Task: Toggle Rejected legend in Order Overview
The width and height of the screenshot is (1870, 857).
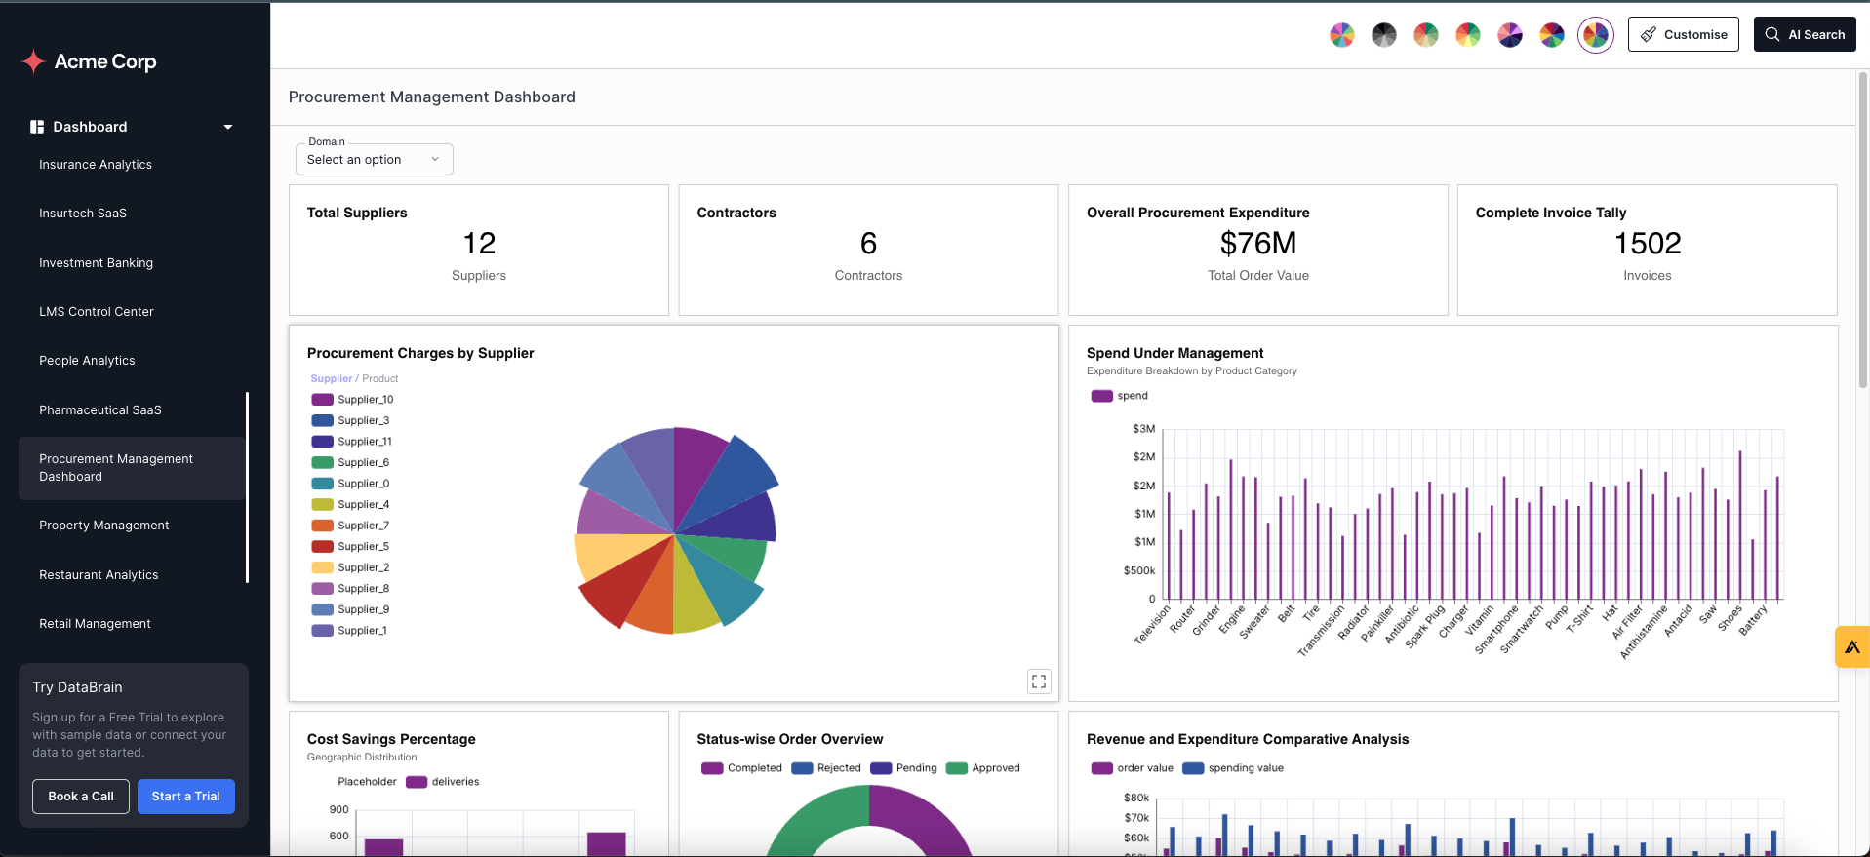Action: pos(826,768)
